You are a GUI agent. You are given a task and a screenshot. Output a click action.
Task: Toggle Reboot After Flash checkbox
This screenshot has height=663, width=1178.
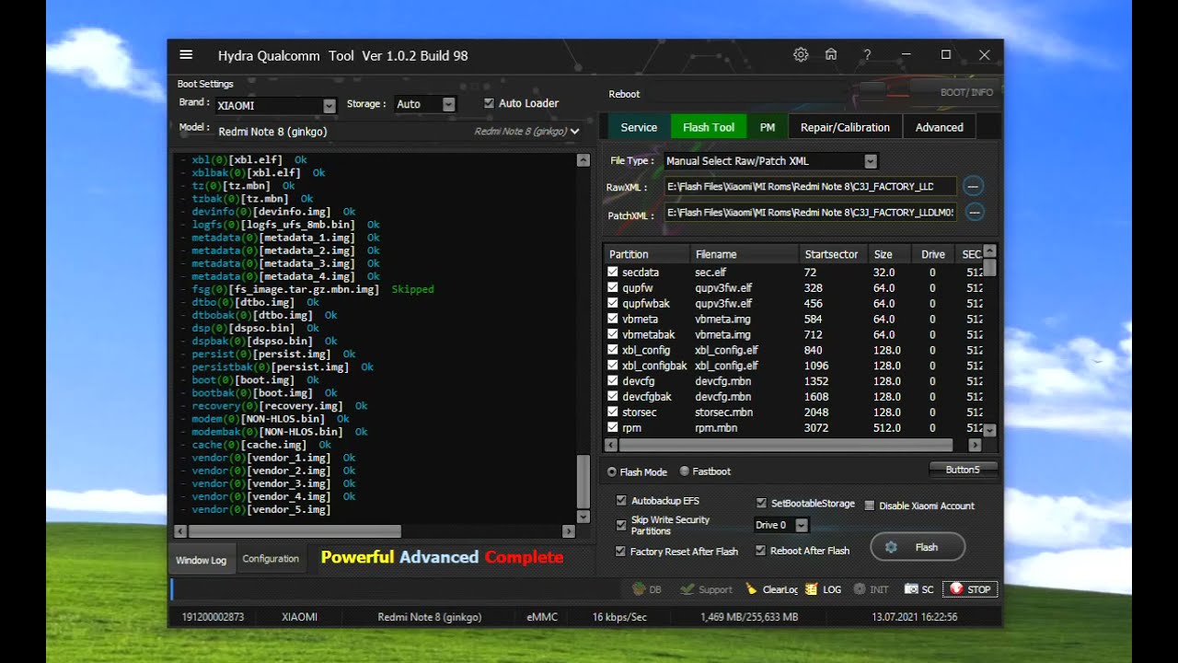[x=761, y=551]
